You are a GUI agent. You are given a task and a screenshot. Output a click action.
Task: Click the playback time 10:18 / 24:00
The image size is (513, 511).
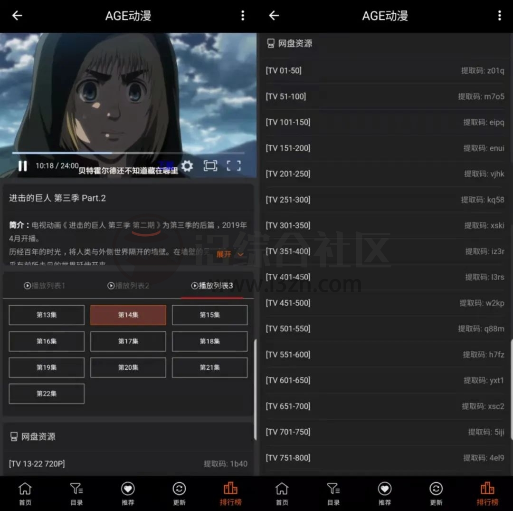tap(57, 165)
